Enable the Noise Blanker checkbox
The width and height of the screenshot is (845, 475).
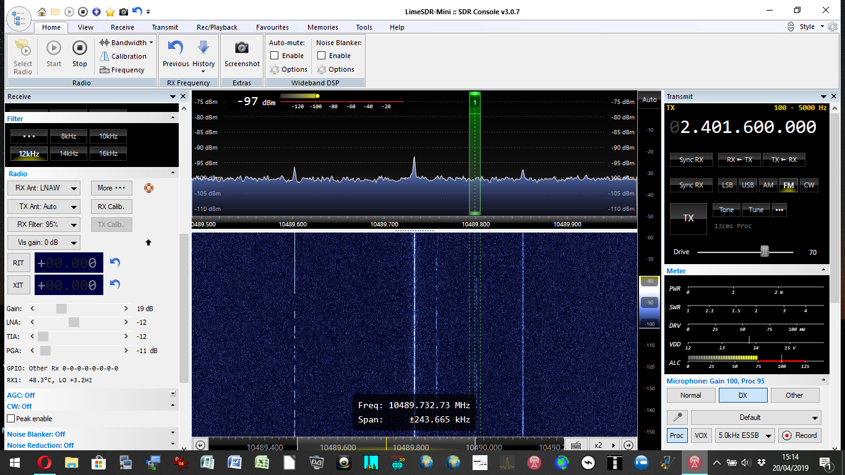(322, 56)
